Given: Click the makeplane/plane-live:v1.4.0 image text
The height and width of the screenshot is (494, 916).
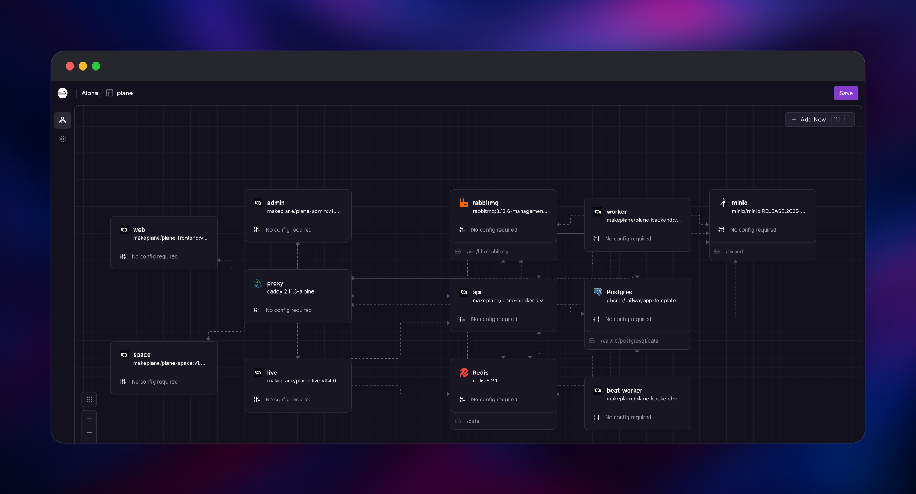Looking at the screenshot, I should tap(301, 381).
